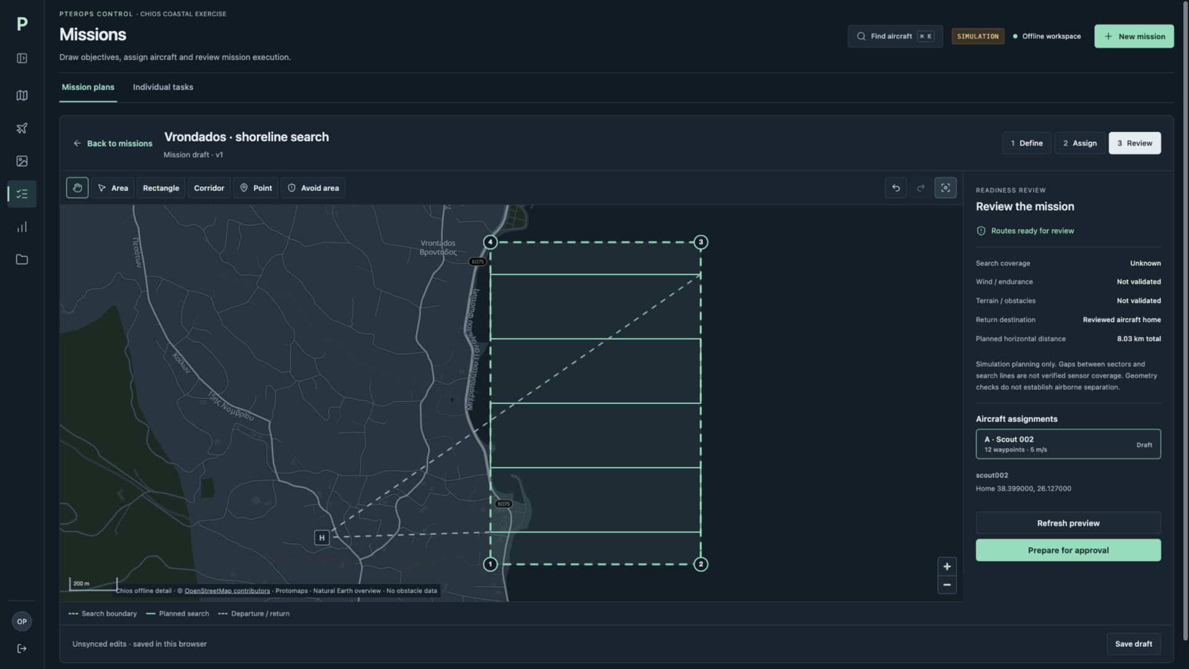Screen dimensions: 1189x669
Task: Fit map to mission extent icon
Action: click(x=946, y=188)
